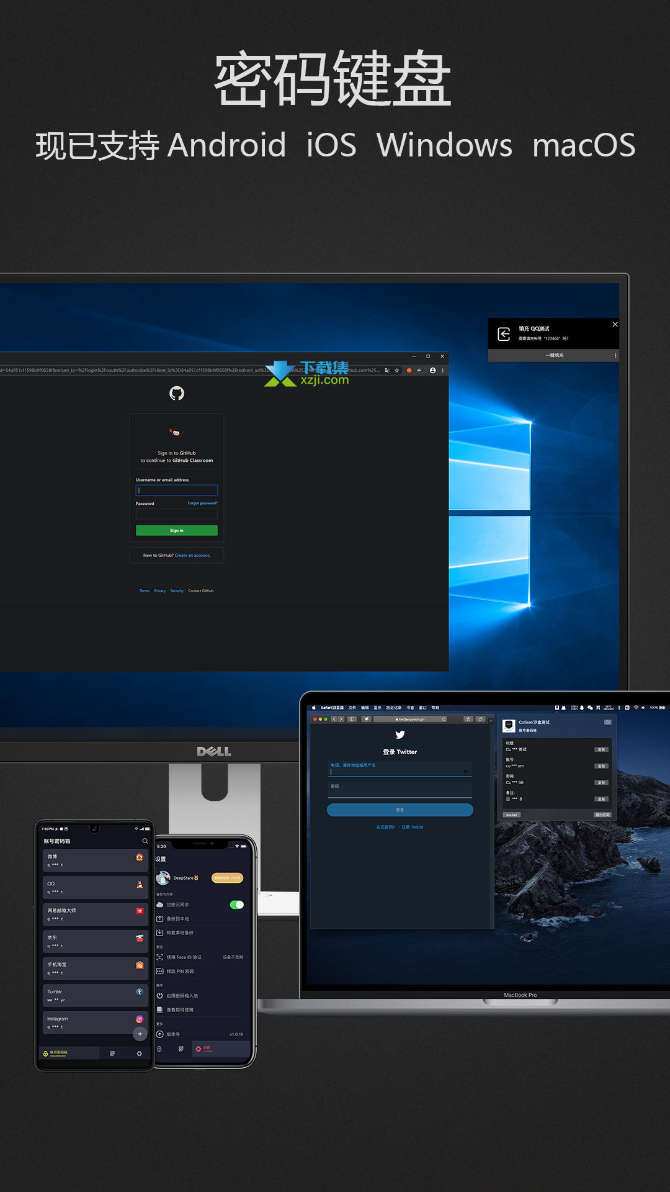Select 使用 Face ID 验证 setting
The height and width of the screenshot is (1192, 670).
click(200, 957)
